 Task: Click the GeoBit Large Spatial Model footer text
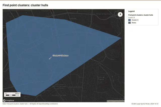(x=145, y=104)
